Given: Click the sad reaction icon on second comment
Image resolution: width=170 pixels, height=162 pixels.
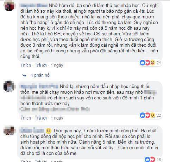Looking at the screenshot, I should [x=152, y=115].
